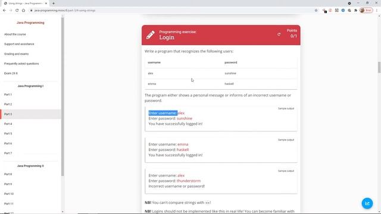Select the Using strings browser tab
This screenshot has height=214, width=381.
[x=25, y=4]
